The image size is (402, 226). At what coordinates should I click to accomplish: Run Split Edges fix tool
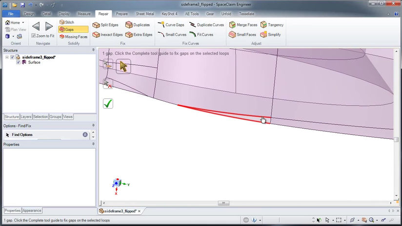105,25
